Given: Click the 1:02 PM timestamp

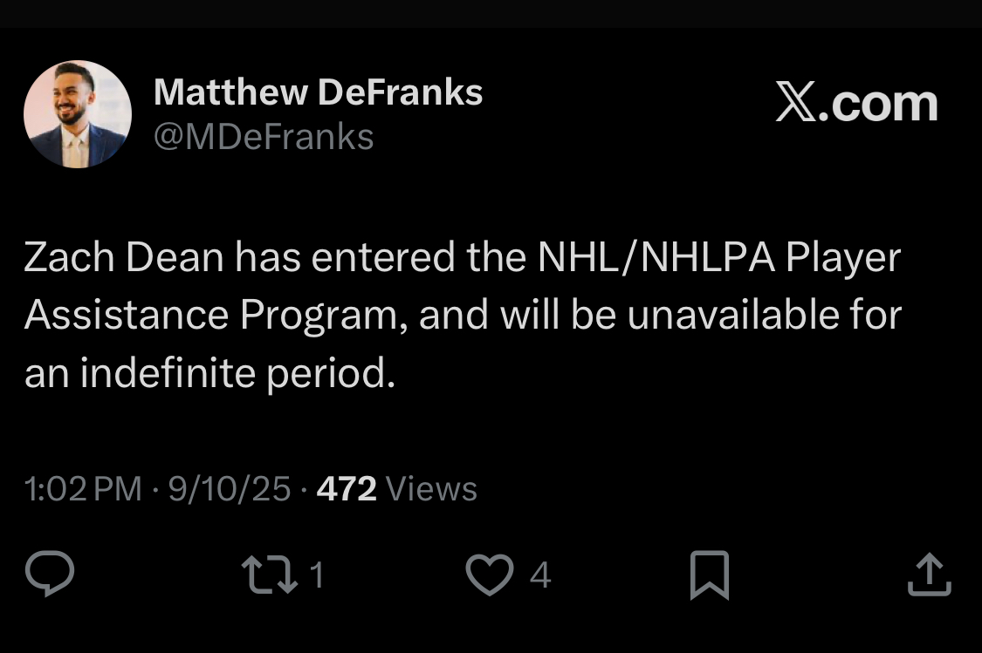Looking at the screenshot, I should pos(83,488).
